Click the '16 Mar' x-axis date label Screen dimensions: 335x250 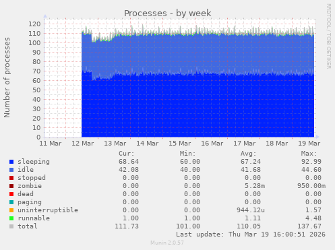(212, 144)
